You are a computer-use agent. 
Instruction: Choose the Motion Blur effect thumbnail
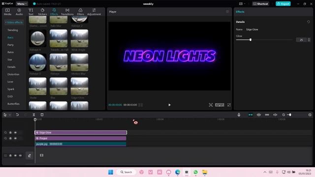[79, 62]
